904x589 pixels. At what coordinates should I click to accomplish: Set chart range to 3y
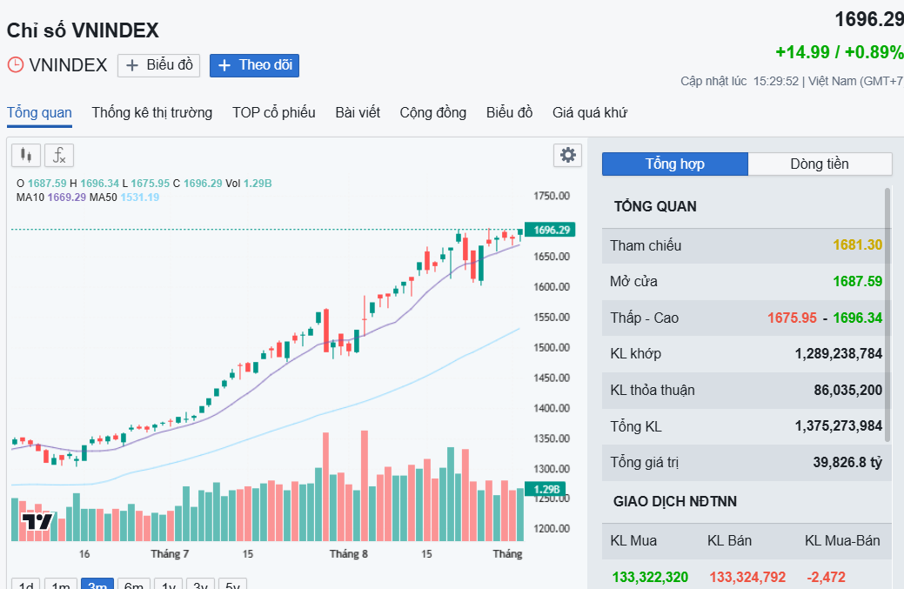(201, 584)
